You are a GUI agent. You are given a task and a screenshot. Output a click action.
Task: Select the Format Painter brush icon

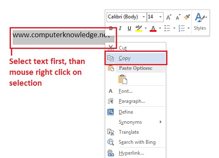(187, 17)
